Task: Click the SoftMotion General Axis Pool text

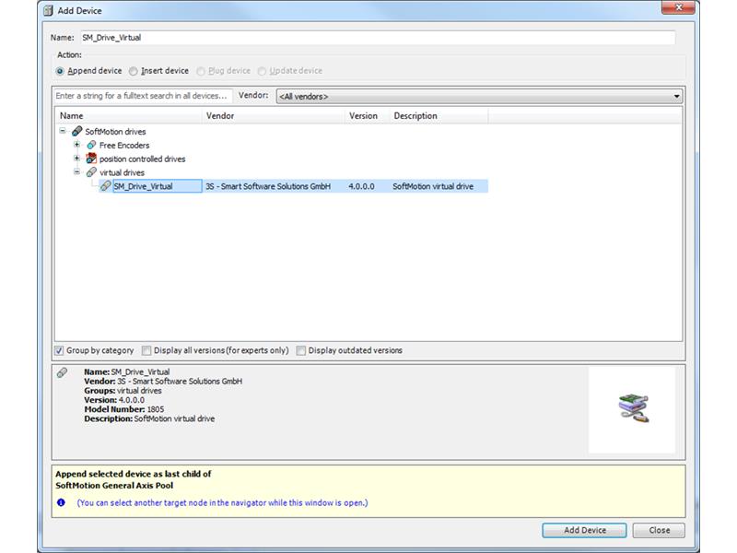Action: (114, 486)
